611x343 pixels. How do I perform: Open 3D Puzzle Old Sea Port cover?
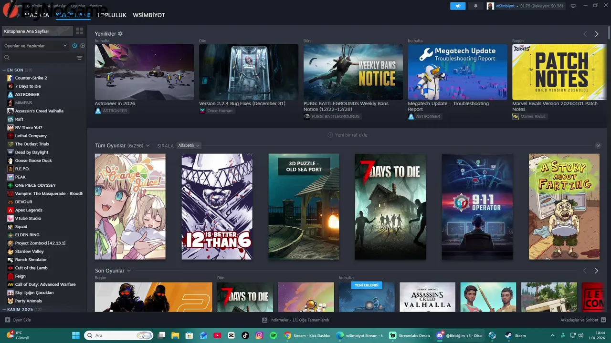click(304, 207)
